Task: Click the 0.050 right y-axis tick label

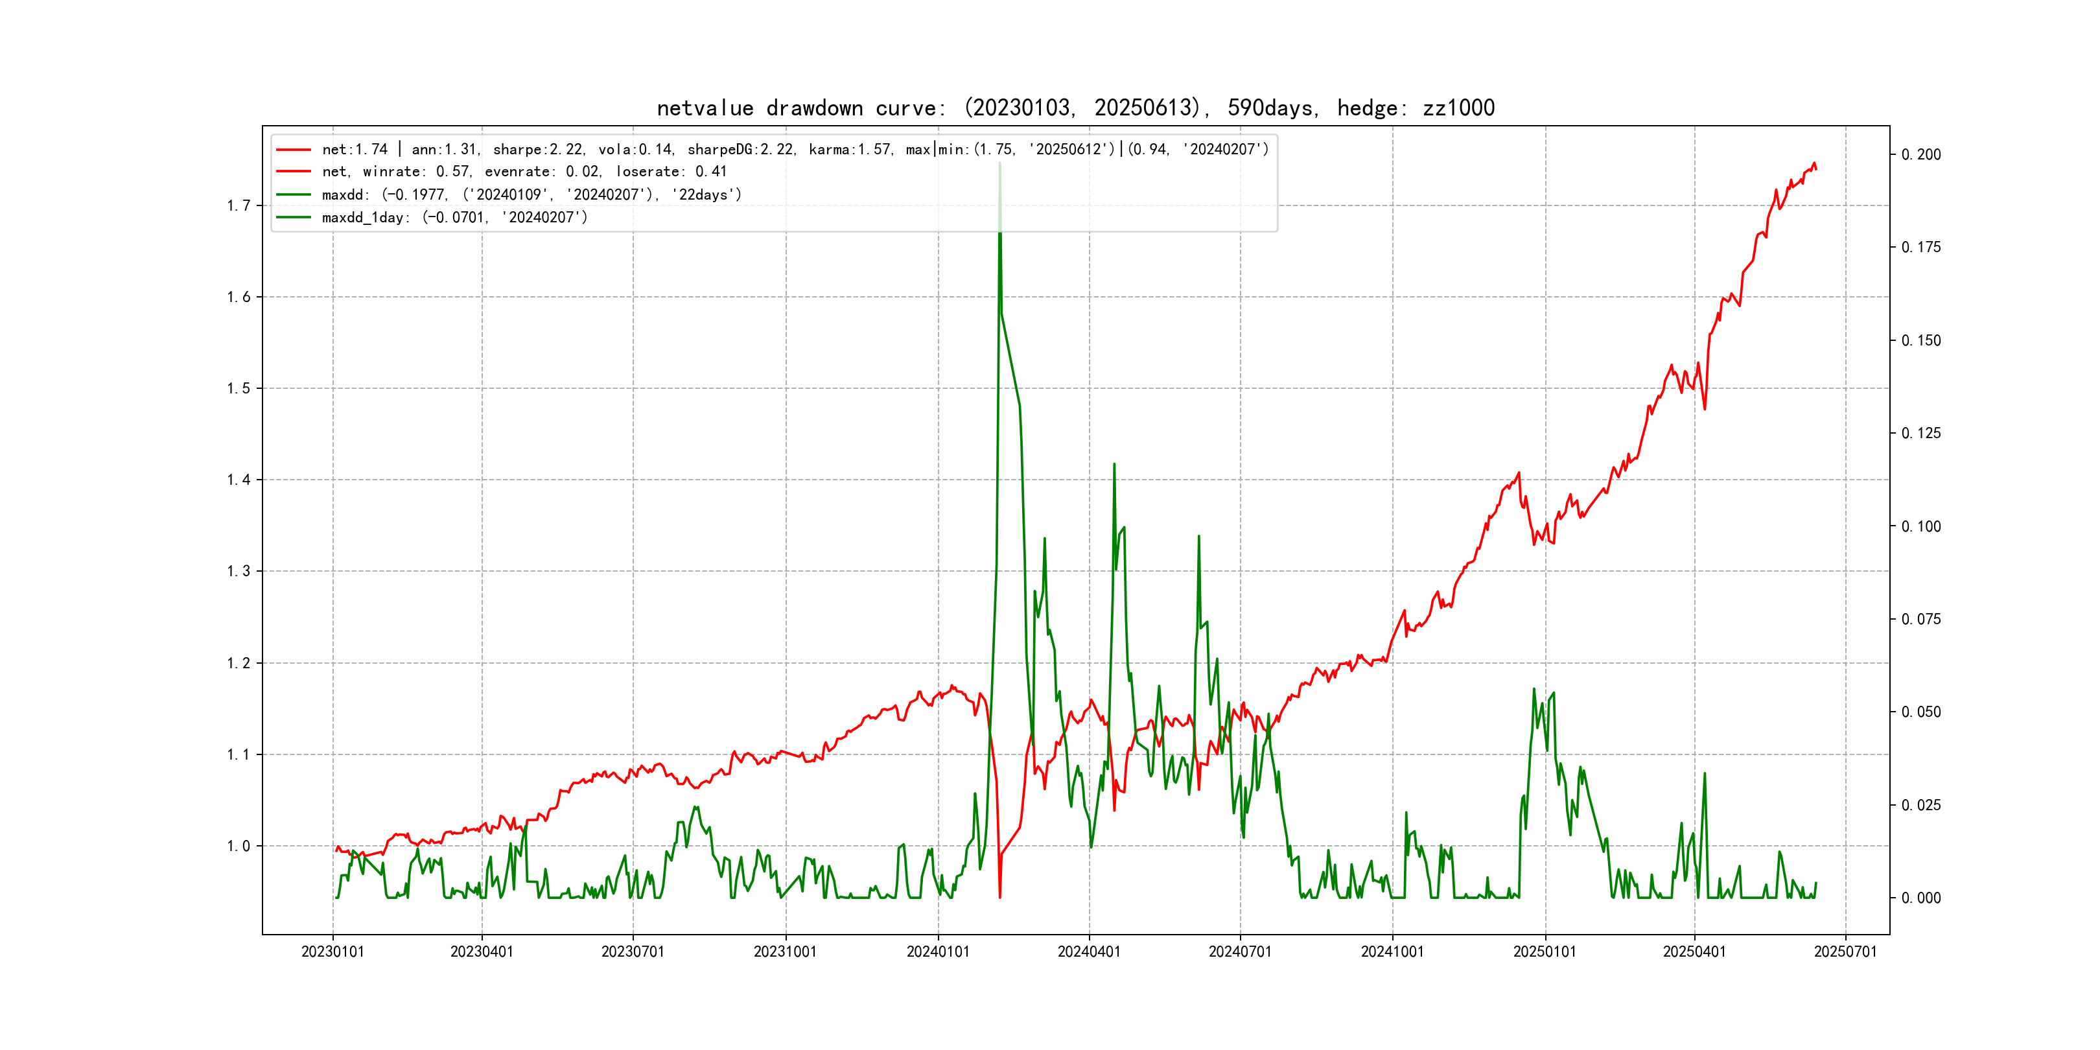Action: tap(1922, 712)
